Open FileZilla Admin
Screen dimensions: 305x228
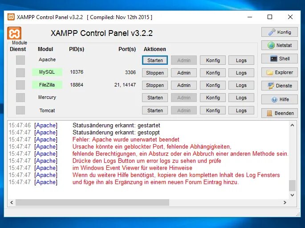[184, 85]
